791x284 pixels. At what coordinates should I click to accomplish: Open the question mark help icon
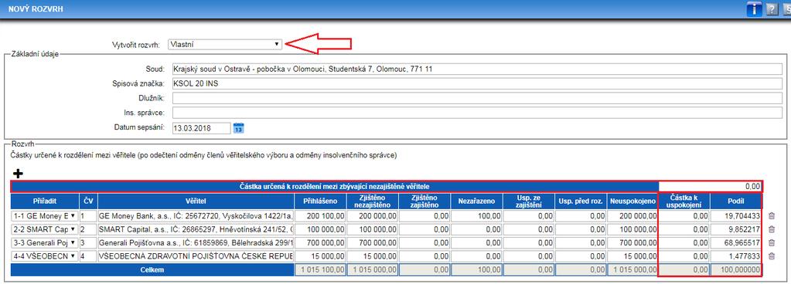coord(772,9)
